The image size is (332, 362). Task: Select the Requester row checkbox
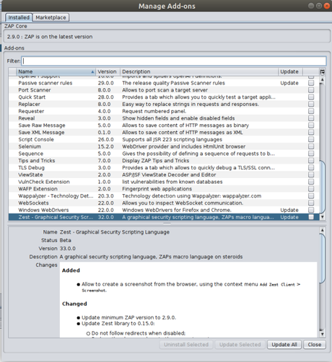click(x=311, y=111)
